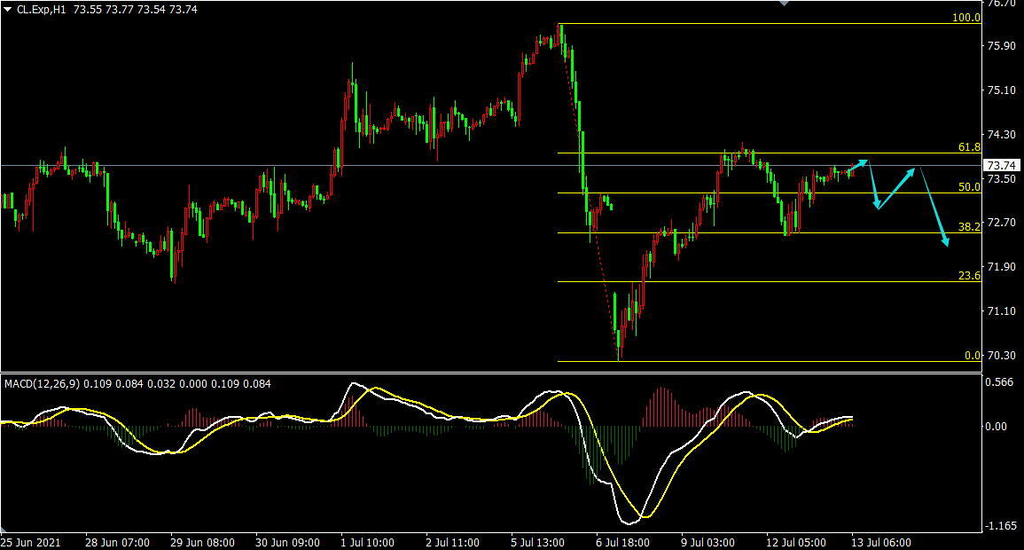Screen dimensions: 1024x550
Task: Click the -1.165 MACD scale value
Action: (1000, 526)
